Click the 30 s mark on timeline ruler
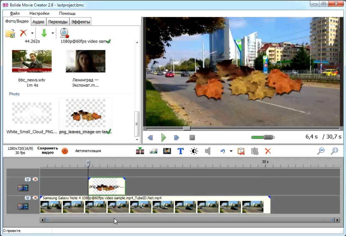 coord(265,162)
